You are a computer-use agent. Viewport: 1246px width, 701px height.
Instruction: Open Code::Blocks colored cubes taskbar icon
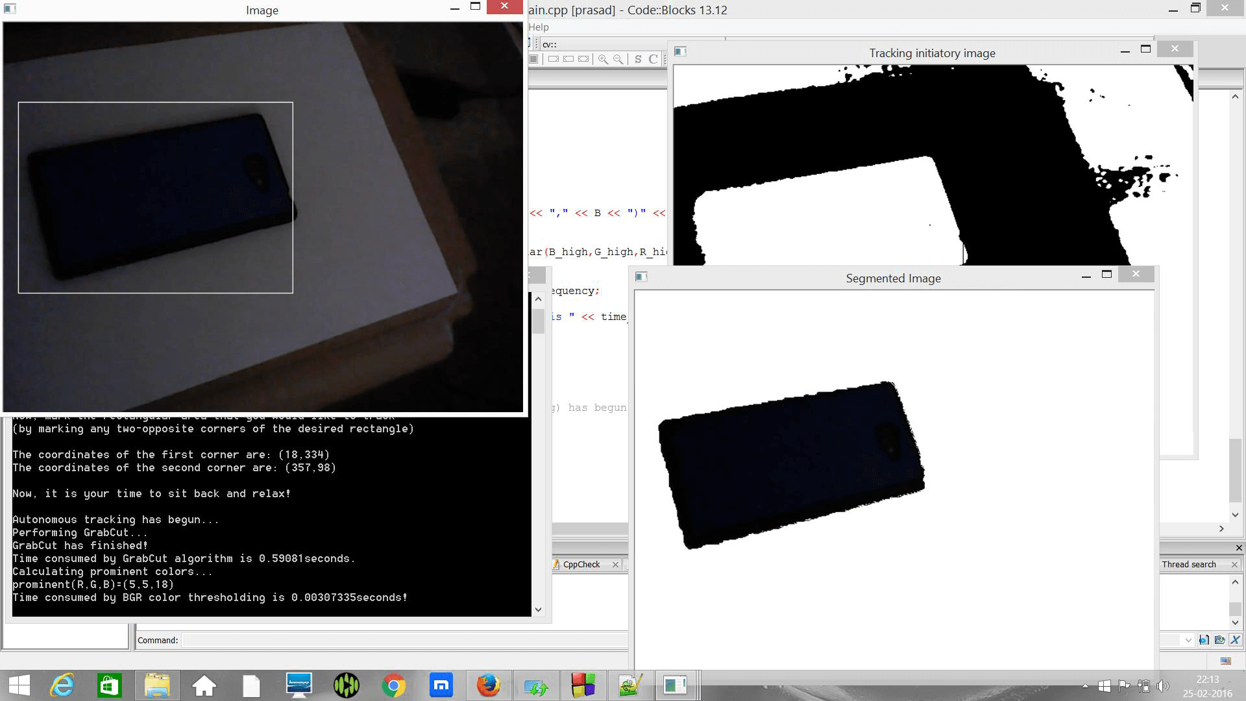(x=583, y=685)
